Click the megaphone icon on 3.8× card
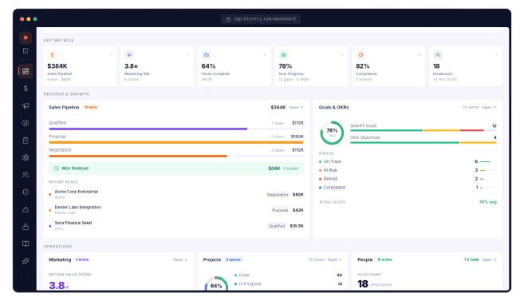The image size is (528, 301). [129, 54]
